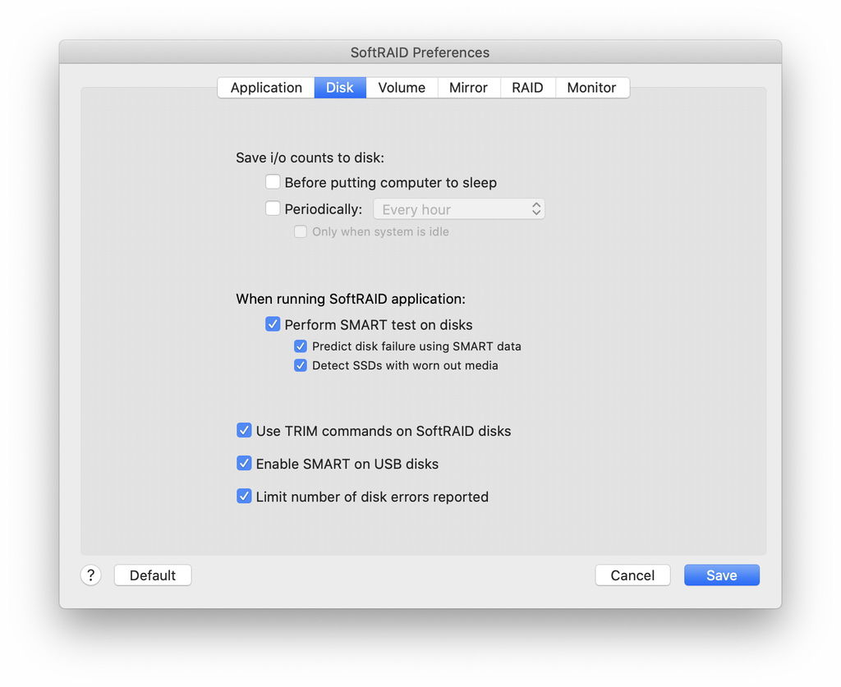Open the help question mark button
The width and height of the screenshot is (841, 687).
click(90, 575)
